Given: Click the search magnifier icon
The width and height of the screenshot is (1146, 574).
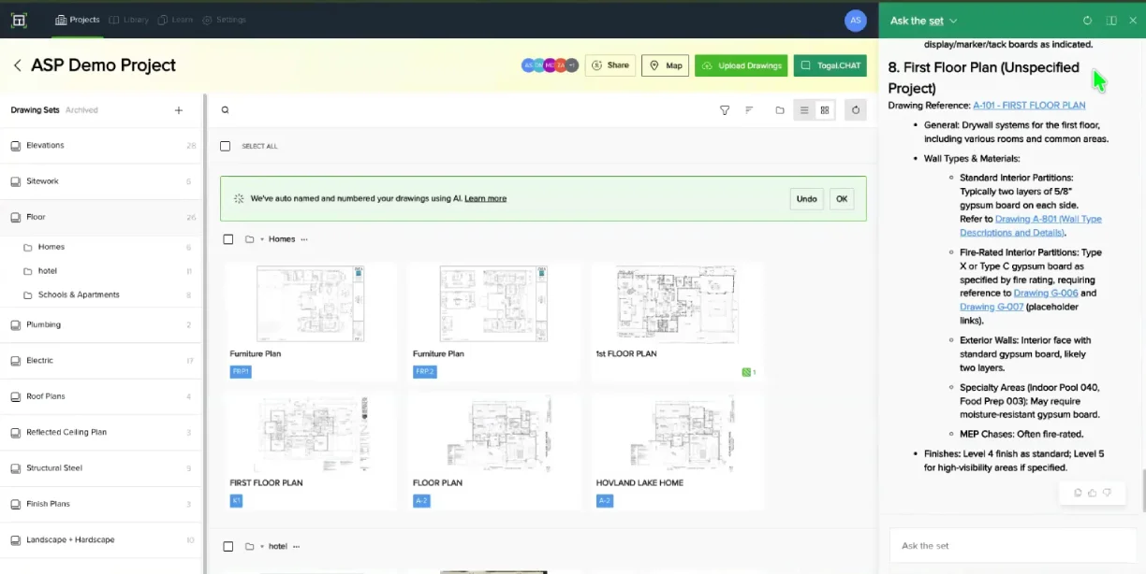Looking at the screenshot, I should (225, 110).
